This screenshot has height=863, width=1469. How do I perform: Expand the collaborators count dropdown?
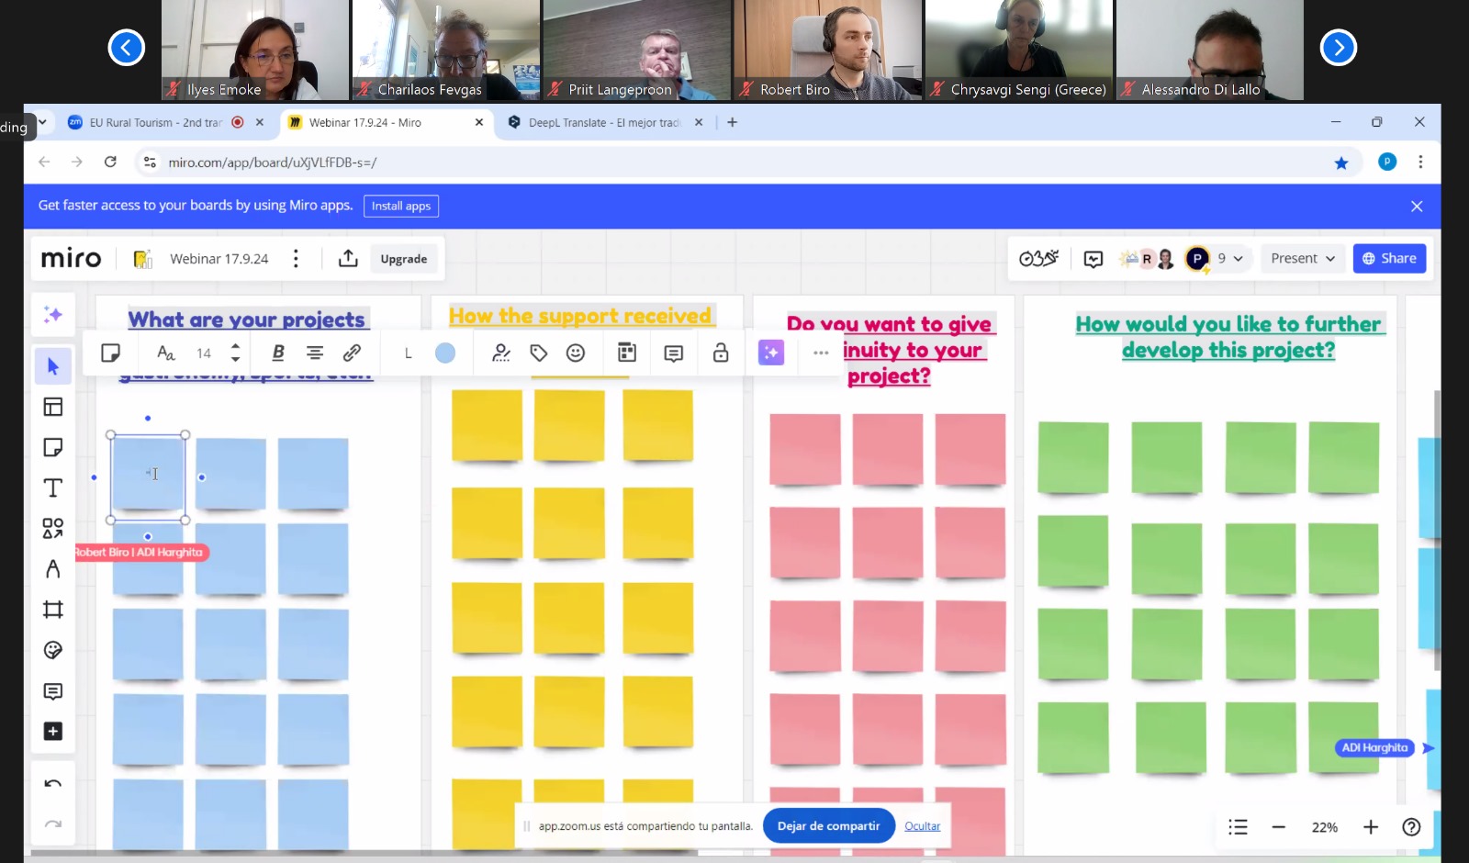[x=1231, y=259]
